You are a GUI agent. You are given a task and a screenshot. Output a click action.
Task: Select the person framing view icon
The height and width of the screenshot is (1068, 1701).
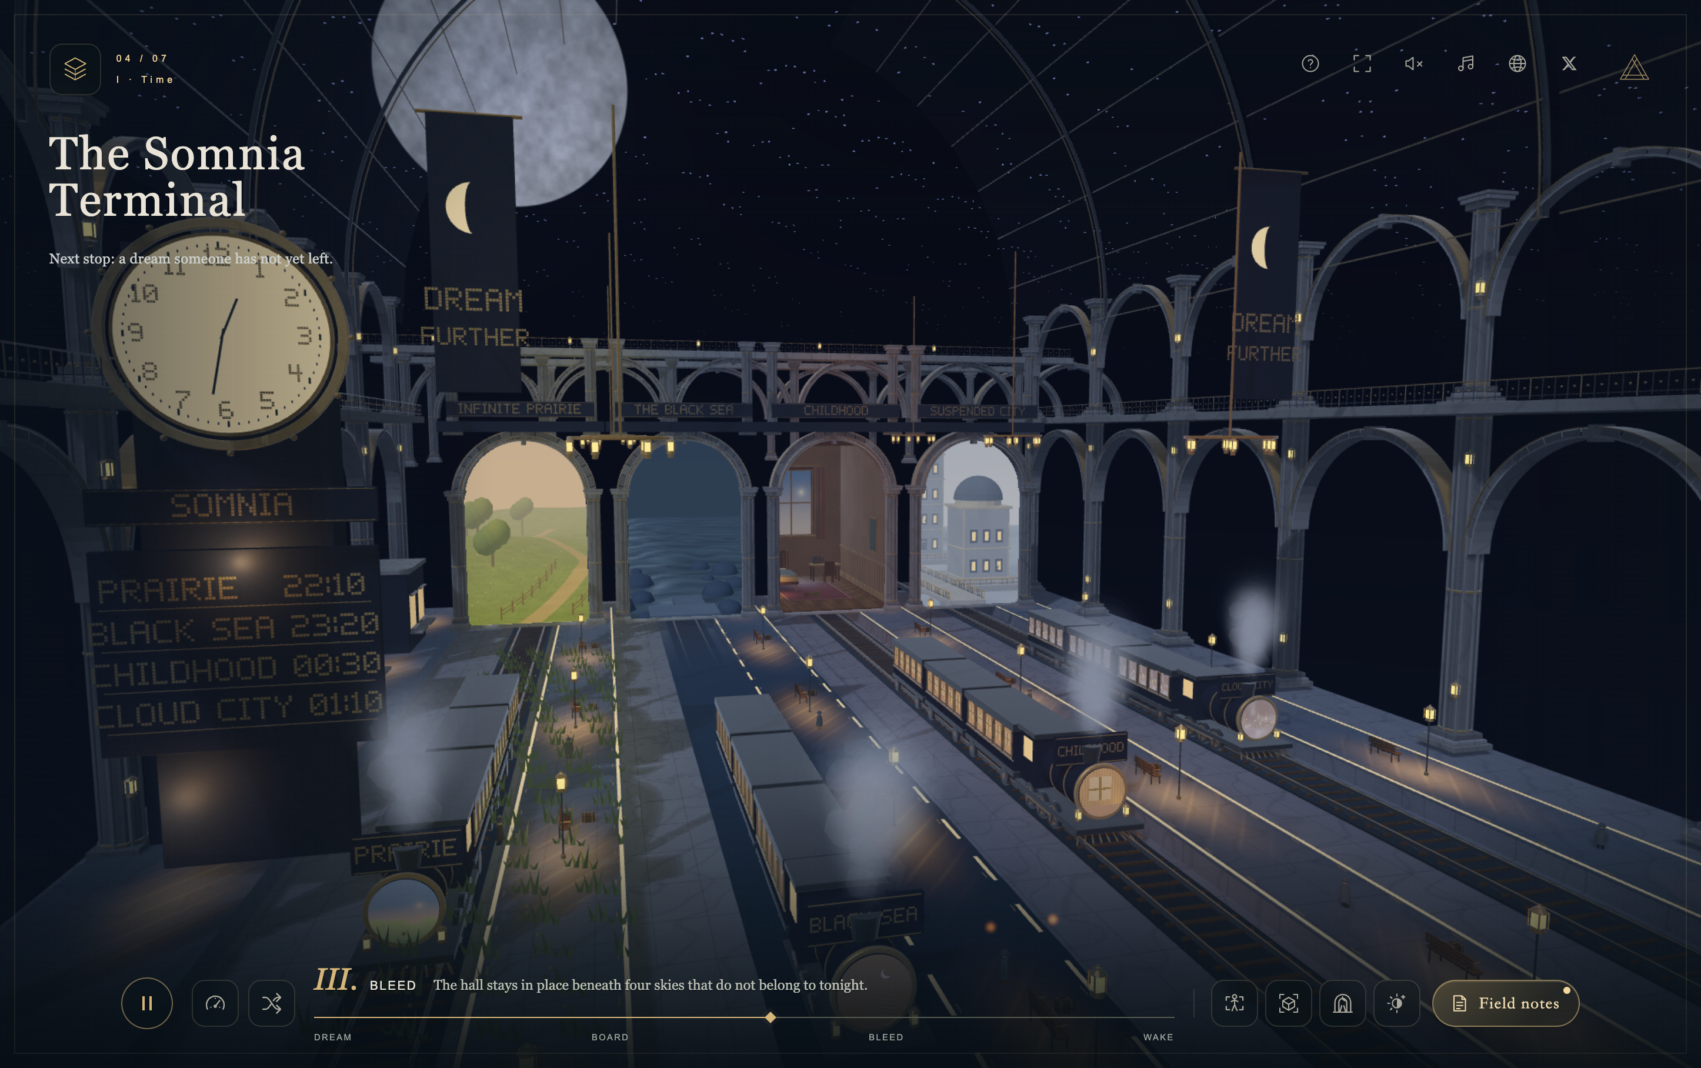tap(1234, 1003)
